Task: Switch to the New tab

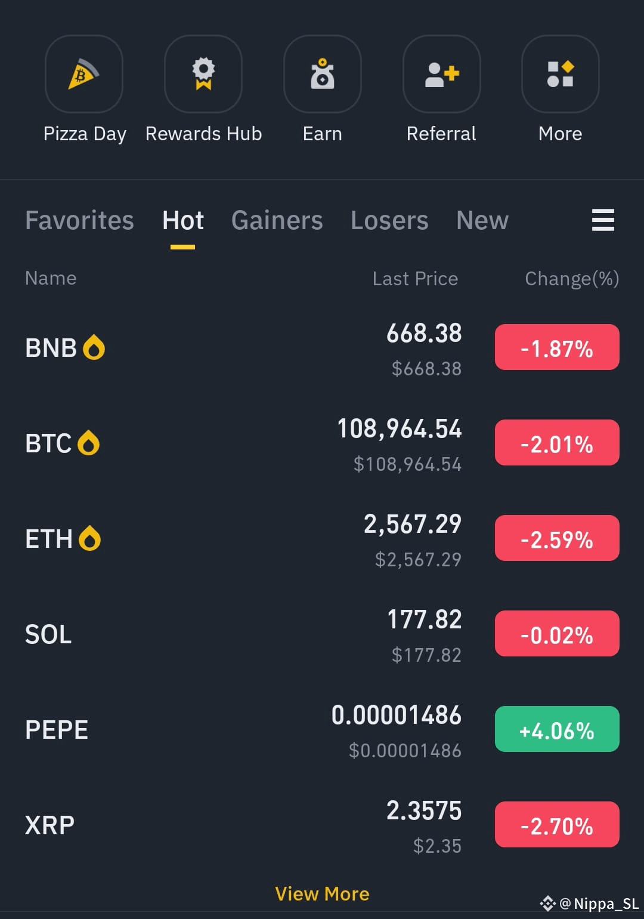Action: pos(482,220)
